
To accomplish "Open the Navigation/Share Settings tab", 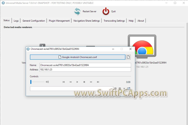I will coord(87,21).
